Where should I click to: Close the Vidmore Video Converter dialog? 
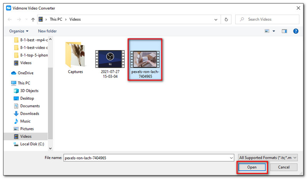click(x=298, y=8)
